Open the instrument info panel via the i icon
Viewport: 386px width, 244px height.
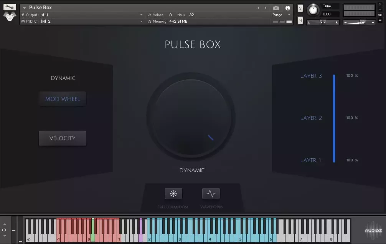[287, 7]
